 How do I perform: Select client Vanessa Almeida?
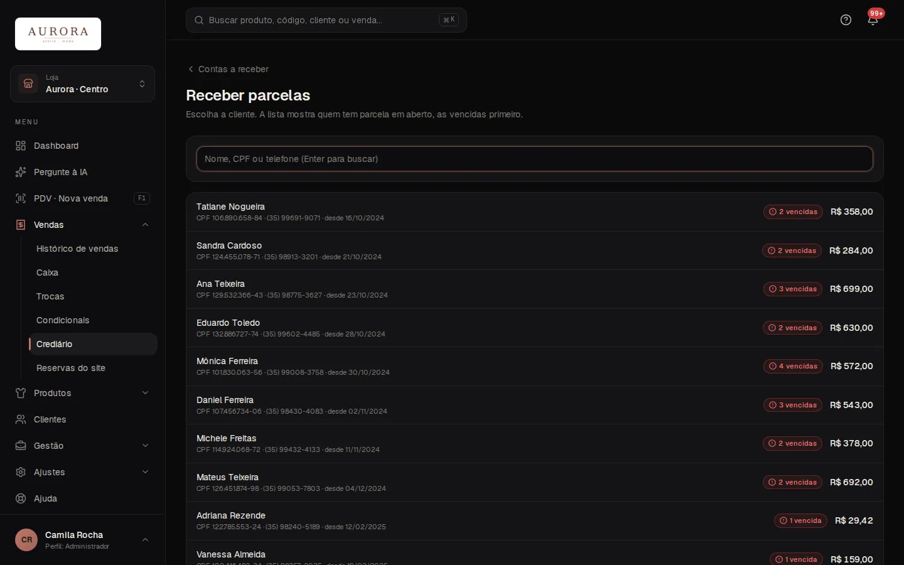coord(535,553)
